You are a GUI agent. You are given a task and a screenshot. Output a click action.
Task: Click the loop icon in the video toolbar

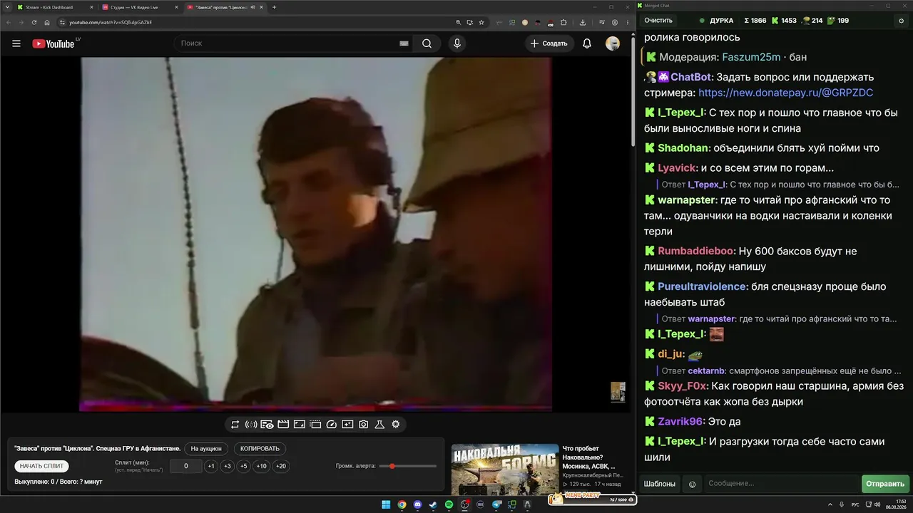pyautogui.click(x=235, y=425)
